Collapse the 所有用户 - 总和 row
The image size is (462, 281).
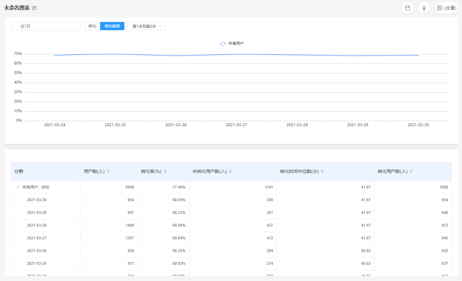point(17,187)
